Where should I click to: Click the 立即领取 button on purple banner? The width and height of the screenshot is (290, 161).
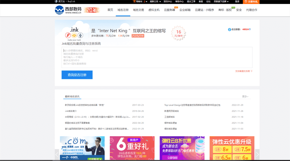tap(172, 158)
